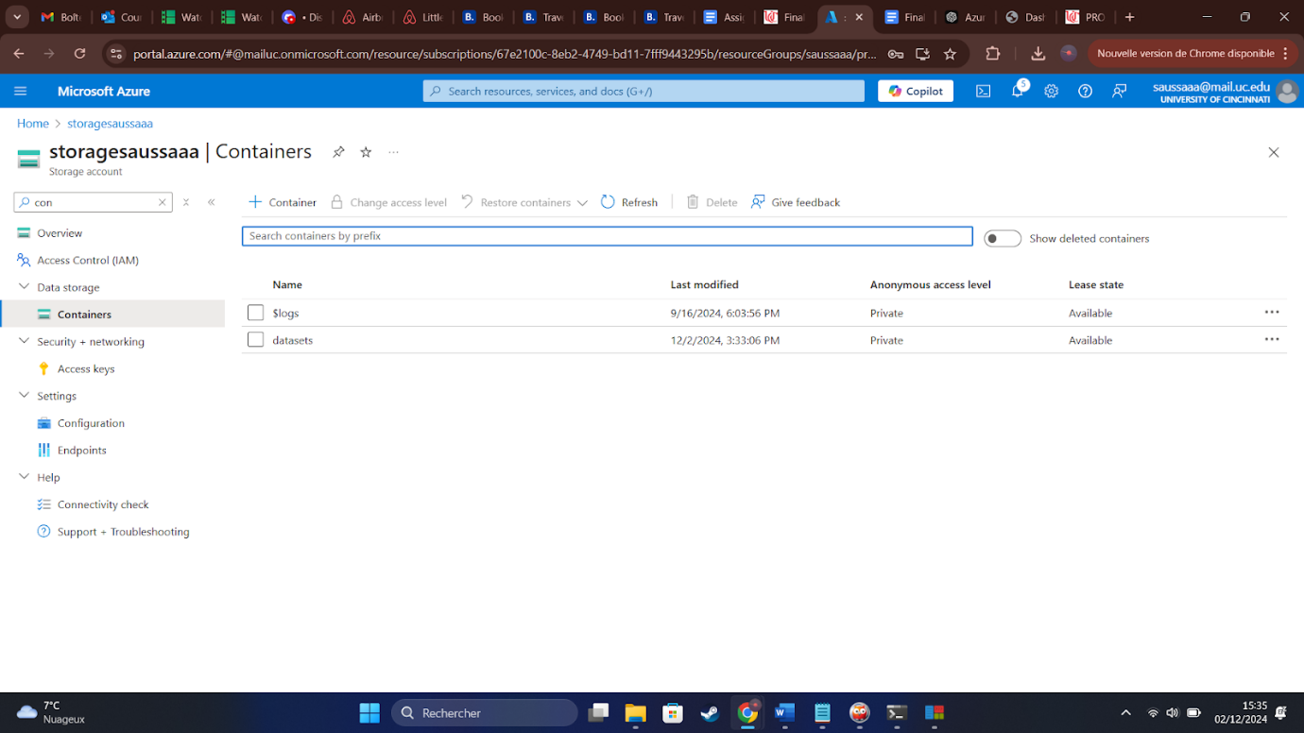
Task: Open Word from the taskbar
Action: coord(784,713)
